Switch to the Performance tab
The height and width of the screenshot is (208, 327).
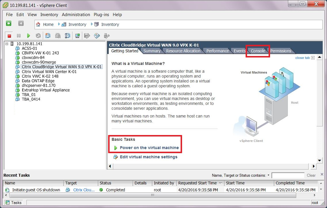tap(217, 51)
